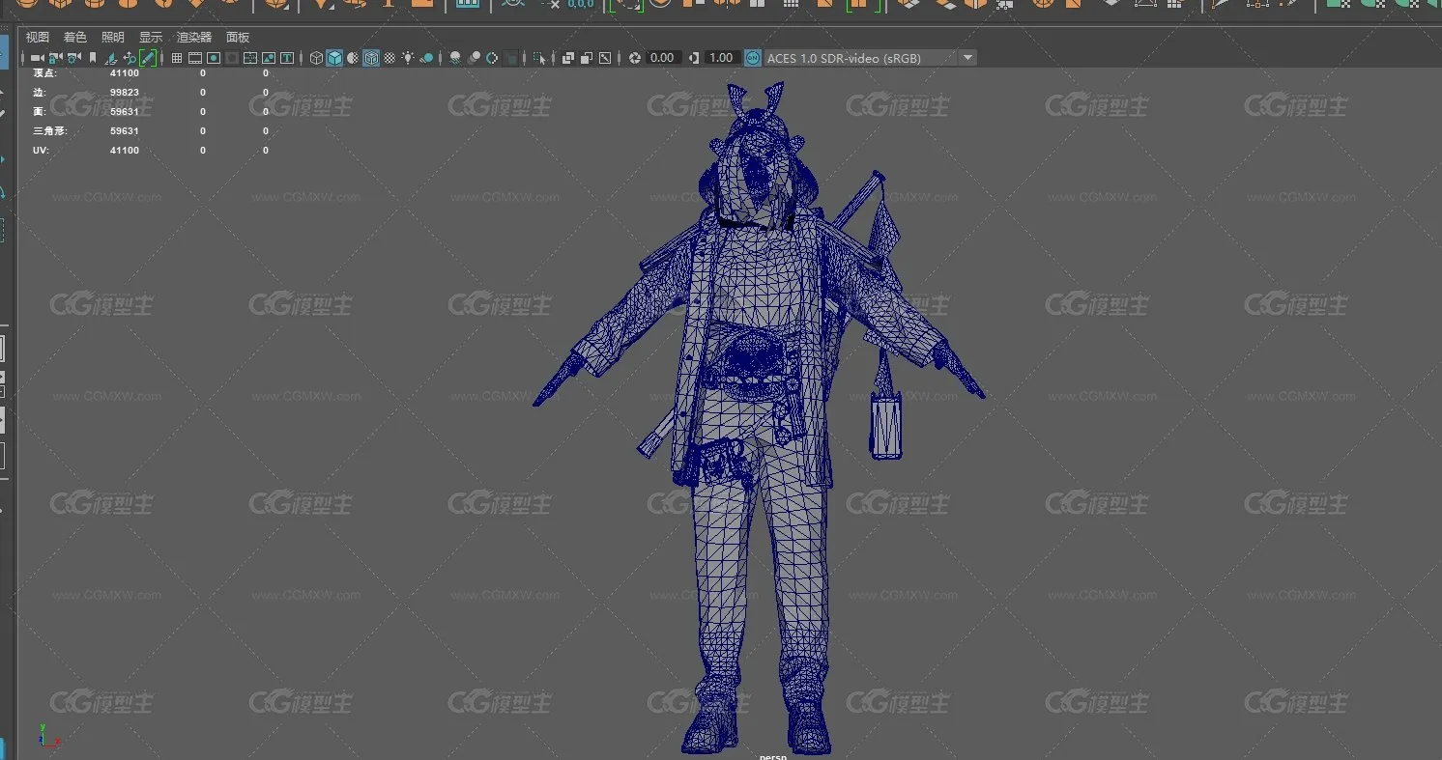Click the Grease Pencil tool icon
The image size is (1442, 760).
(x=148, y=58)
